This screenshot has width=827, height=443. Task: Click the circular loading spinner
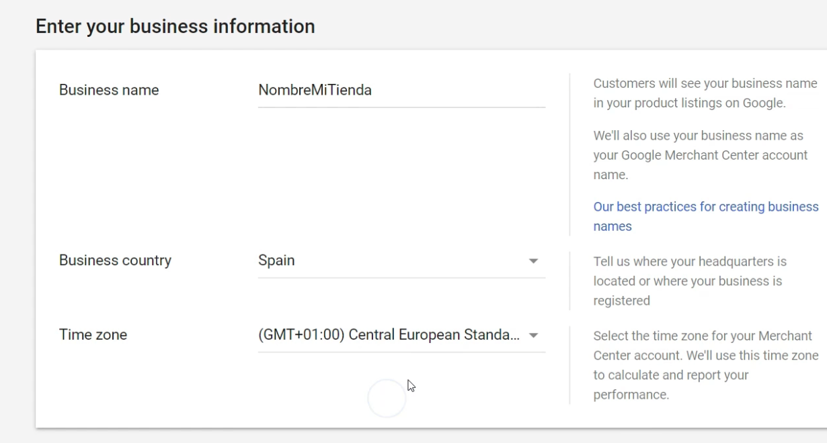387,399
